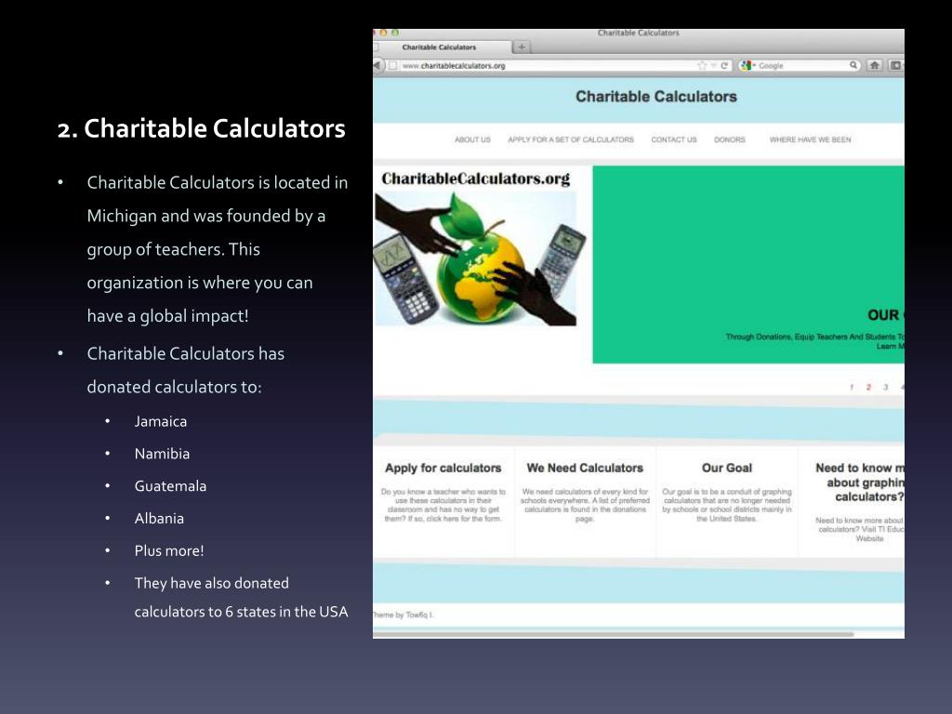Click the Need to know more heading
The height and width of the screenshot is (714, 952).
tap(860, 483)
